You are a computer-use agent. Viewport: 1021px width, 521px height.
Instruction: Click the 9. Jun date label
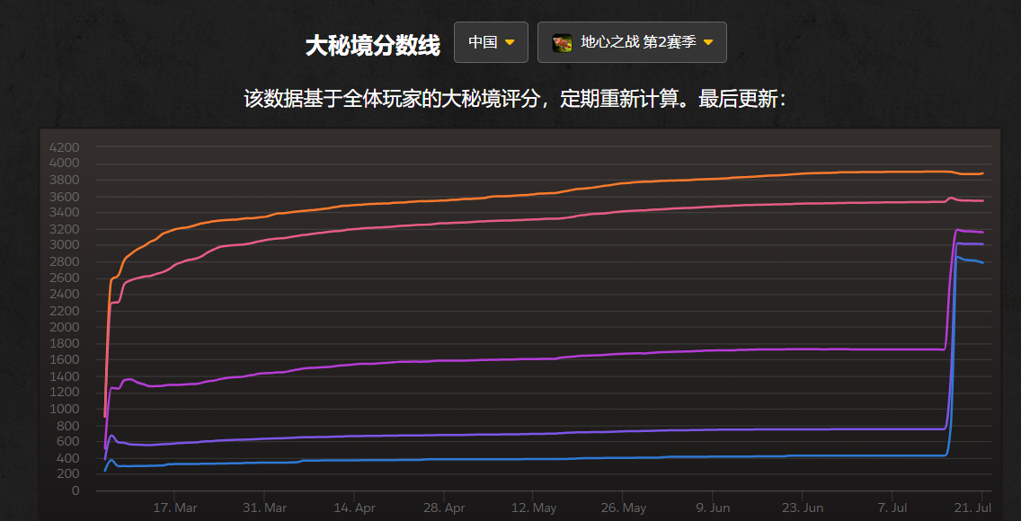pyautogui.click(x=713, y=508)
